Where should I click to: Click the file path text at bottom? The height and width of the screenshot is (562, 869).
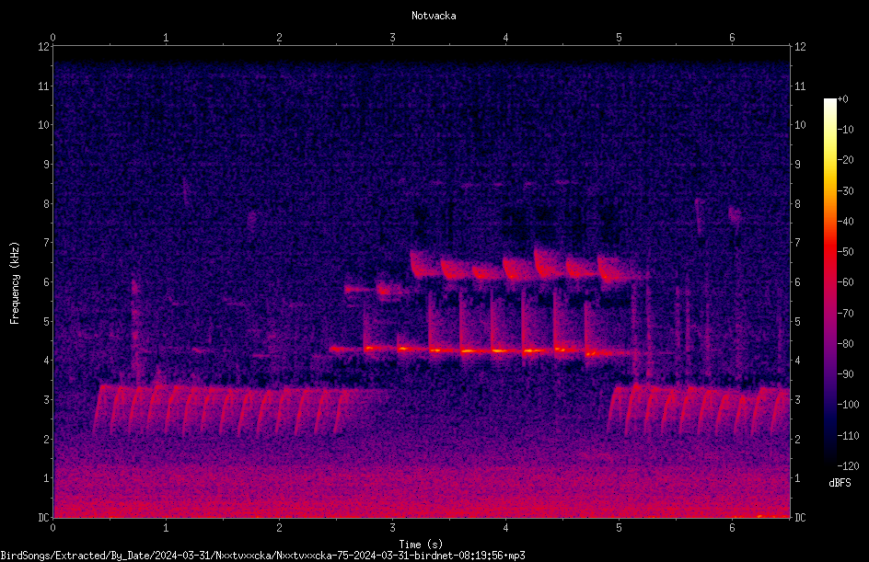(262, 556)
